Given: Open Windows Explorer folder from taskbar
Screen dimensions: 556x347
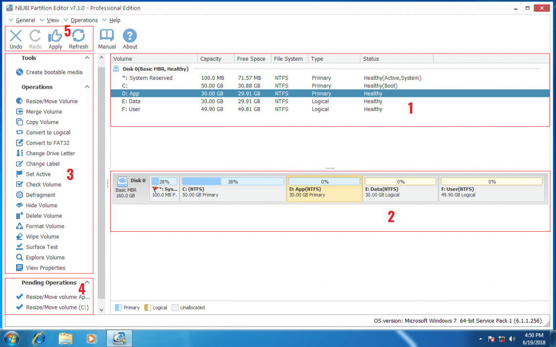Looking at the screenshot, I should click(65, 339).
